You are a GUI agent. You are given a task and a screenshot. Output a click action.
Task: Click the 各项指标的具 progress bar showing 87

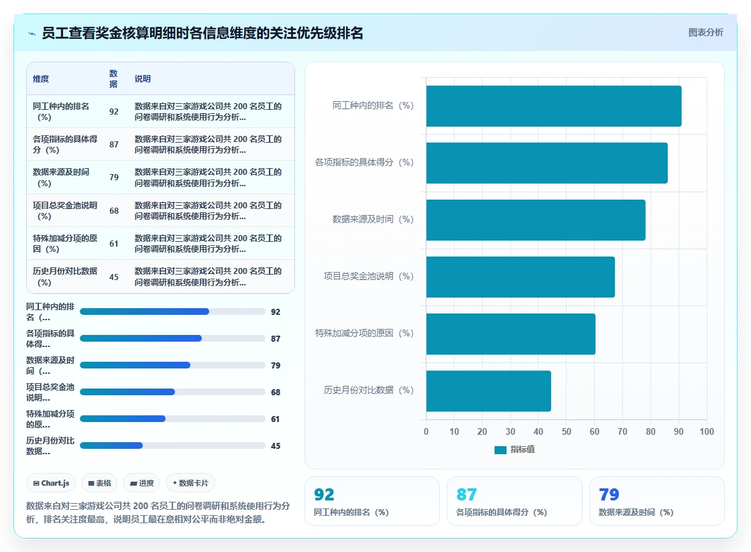point(172,339)
